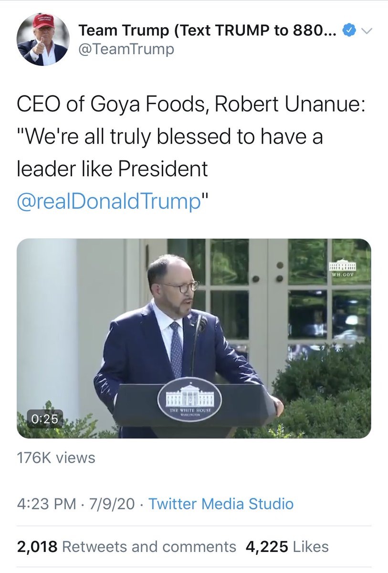Click the 'truly blessed' quote line
The height and width of the screenshot is (573, 388).
click(x=170, y=137)
